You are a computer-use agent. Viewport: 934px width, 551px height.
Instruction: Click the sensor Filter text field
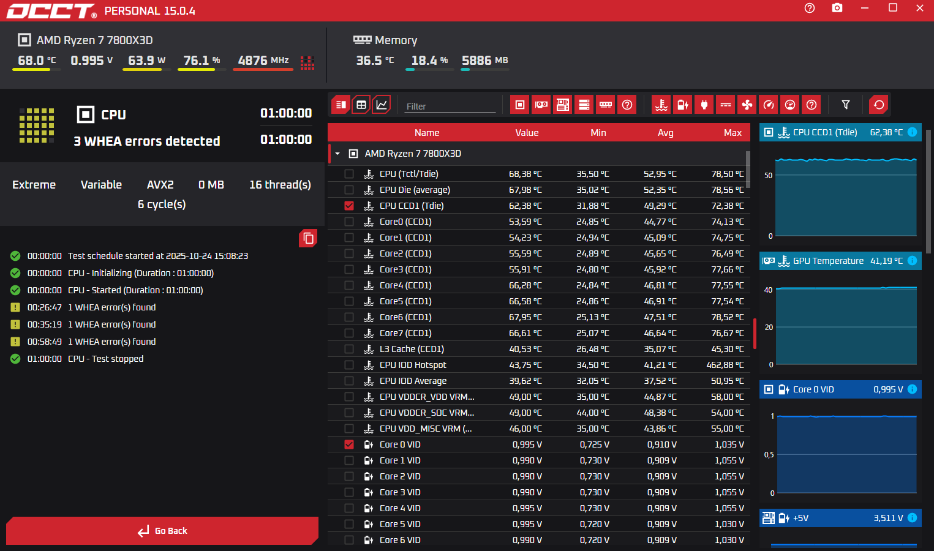coord(450,106)
